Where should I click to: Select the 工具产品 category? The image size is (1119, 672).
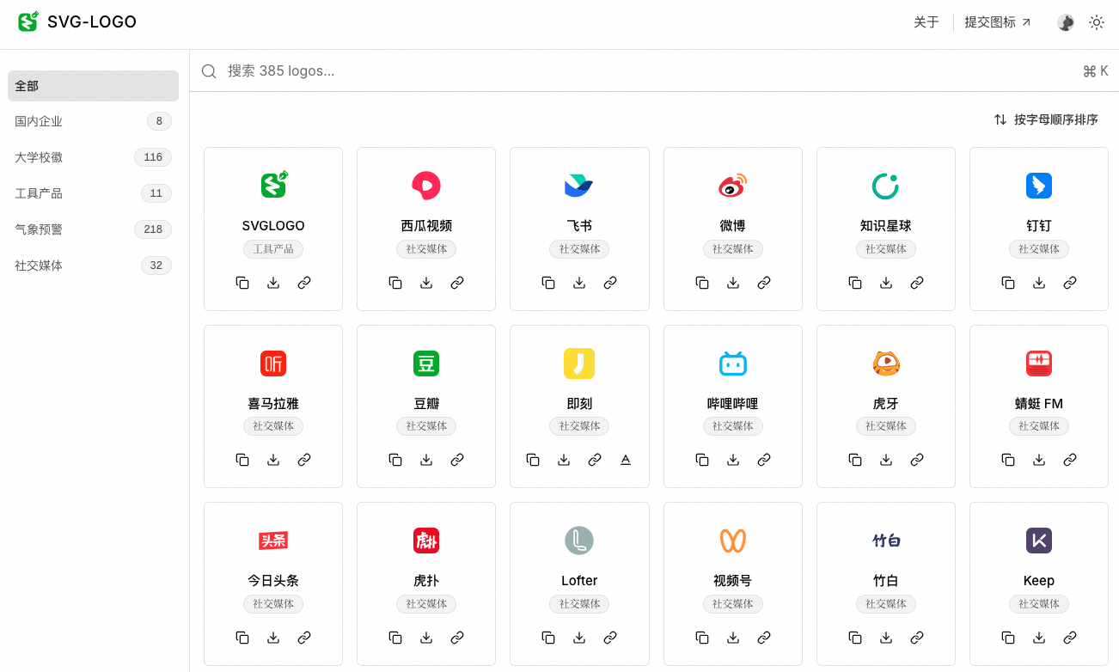(x=93, y=193)
